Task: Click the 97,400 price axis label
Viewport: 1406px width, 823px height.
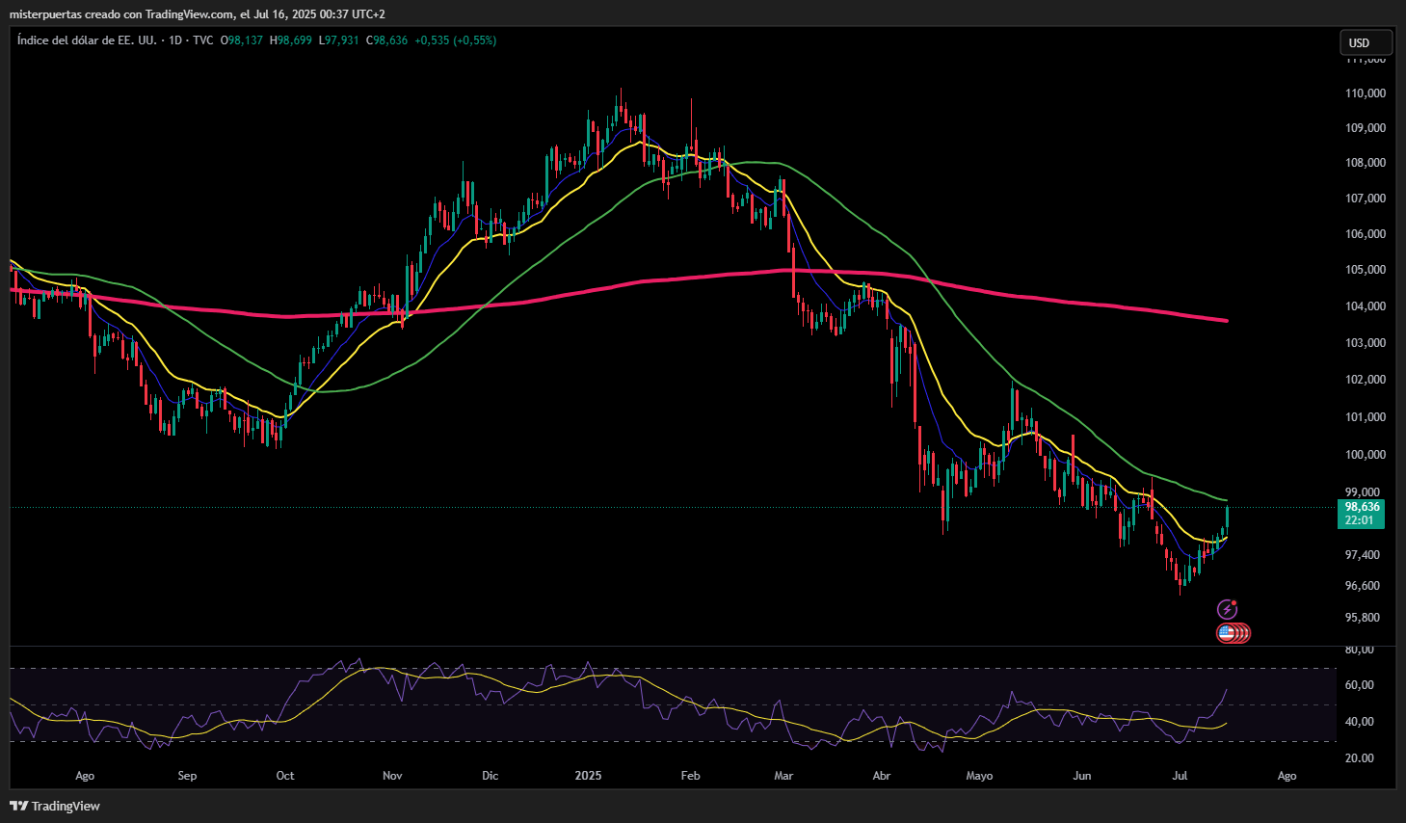Action: coord(1363,555)
